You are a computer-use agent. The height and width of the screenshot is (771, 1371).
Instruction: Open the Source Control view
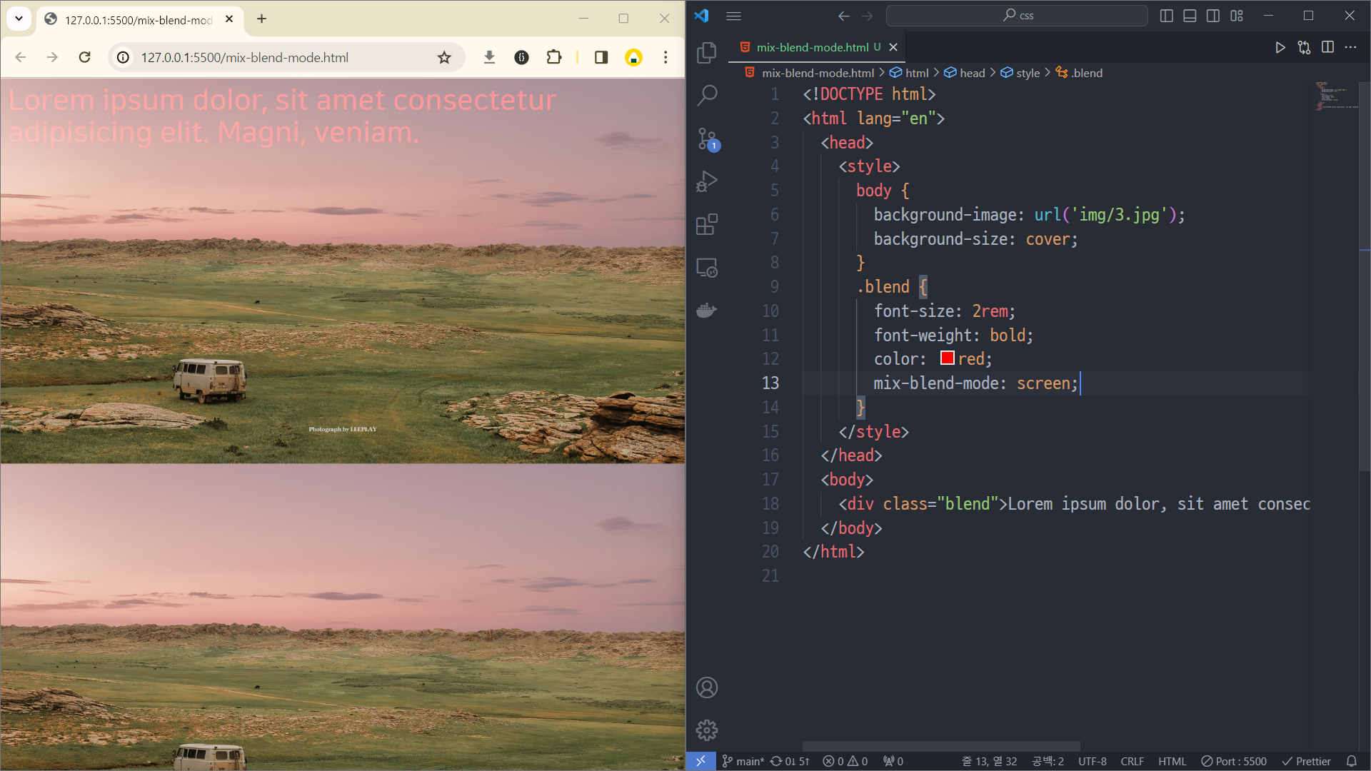(706, 138)
